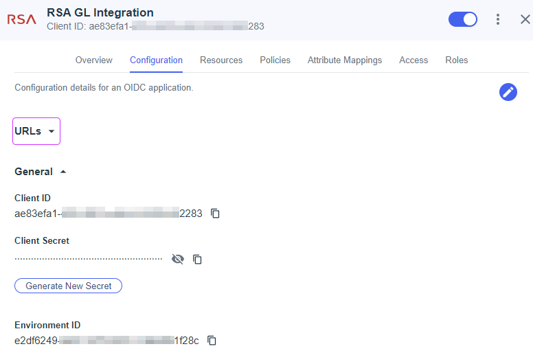Copy the Client ID value
Screen dimensions: 533x364
(215, 214)
